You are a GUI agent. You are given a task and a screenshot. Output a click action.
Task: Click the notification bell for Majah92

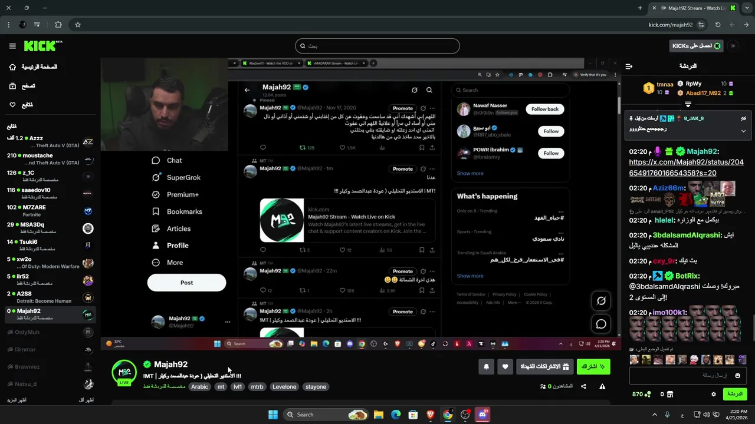coord(486,366)
